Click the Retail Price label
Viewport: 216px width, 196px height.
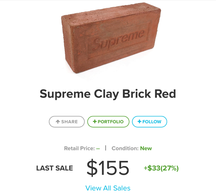pyautogui.click(x=80, y=148)
